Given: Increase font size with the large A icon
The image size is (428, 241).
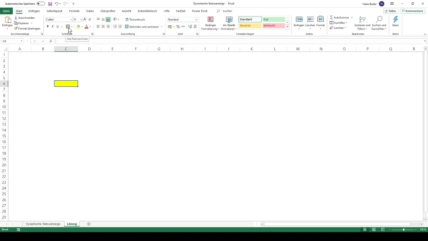Looking at the screenshot, I should pyautogui.click(x=85, y=19).
